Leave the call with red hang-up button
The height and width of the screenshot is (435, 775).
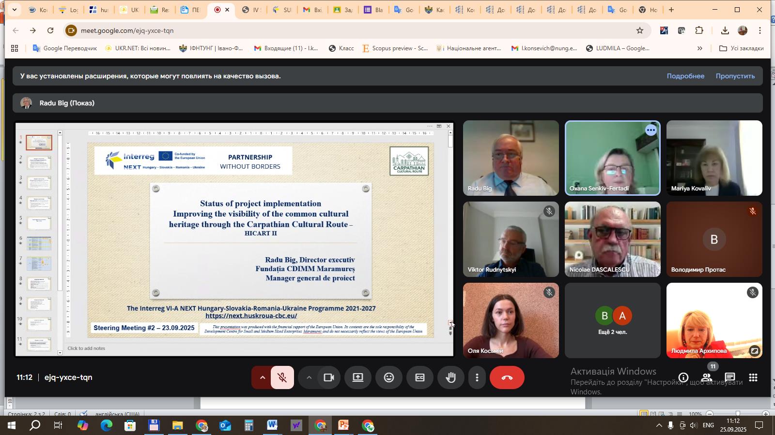[x=507, y=378]
